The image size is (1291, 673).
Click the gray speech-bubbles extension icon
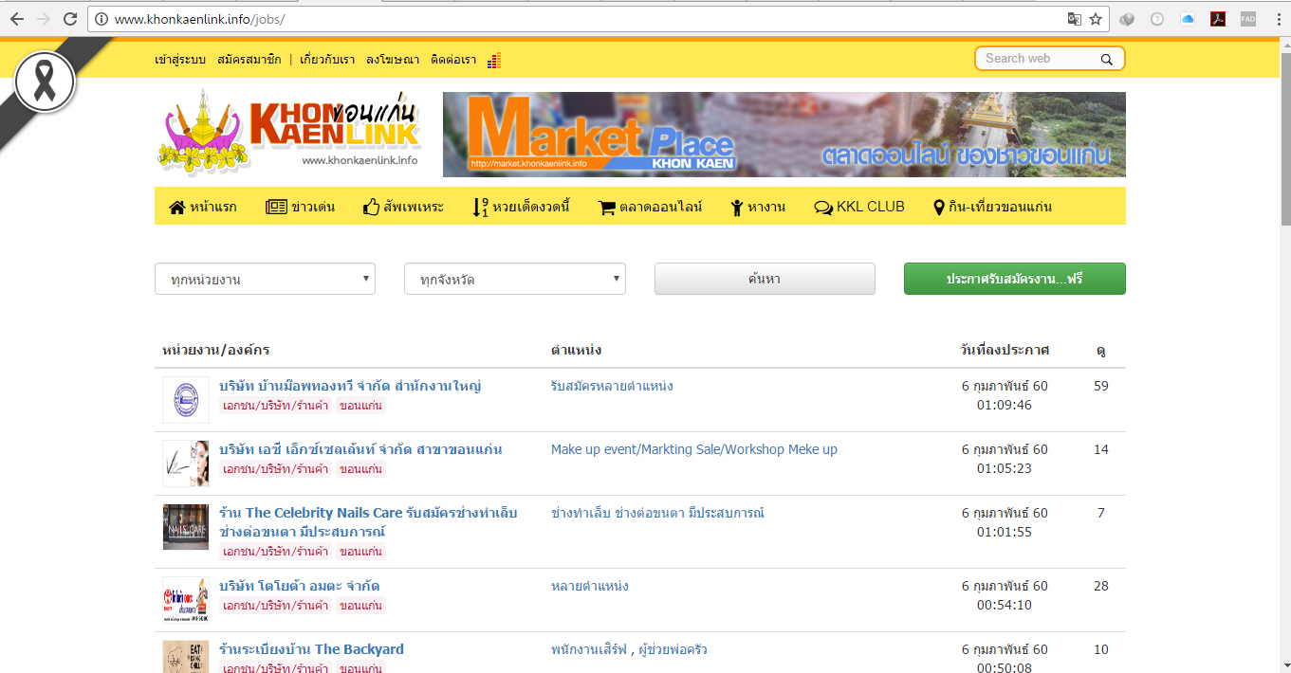tap(1128, 19)
